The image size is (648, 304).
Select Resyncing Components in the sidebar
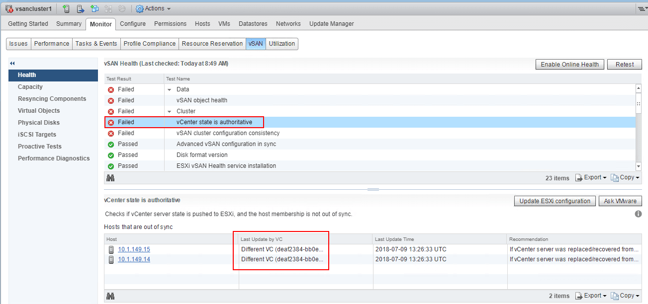[52, 99]
